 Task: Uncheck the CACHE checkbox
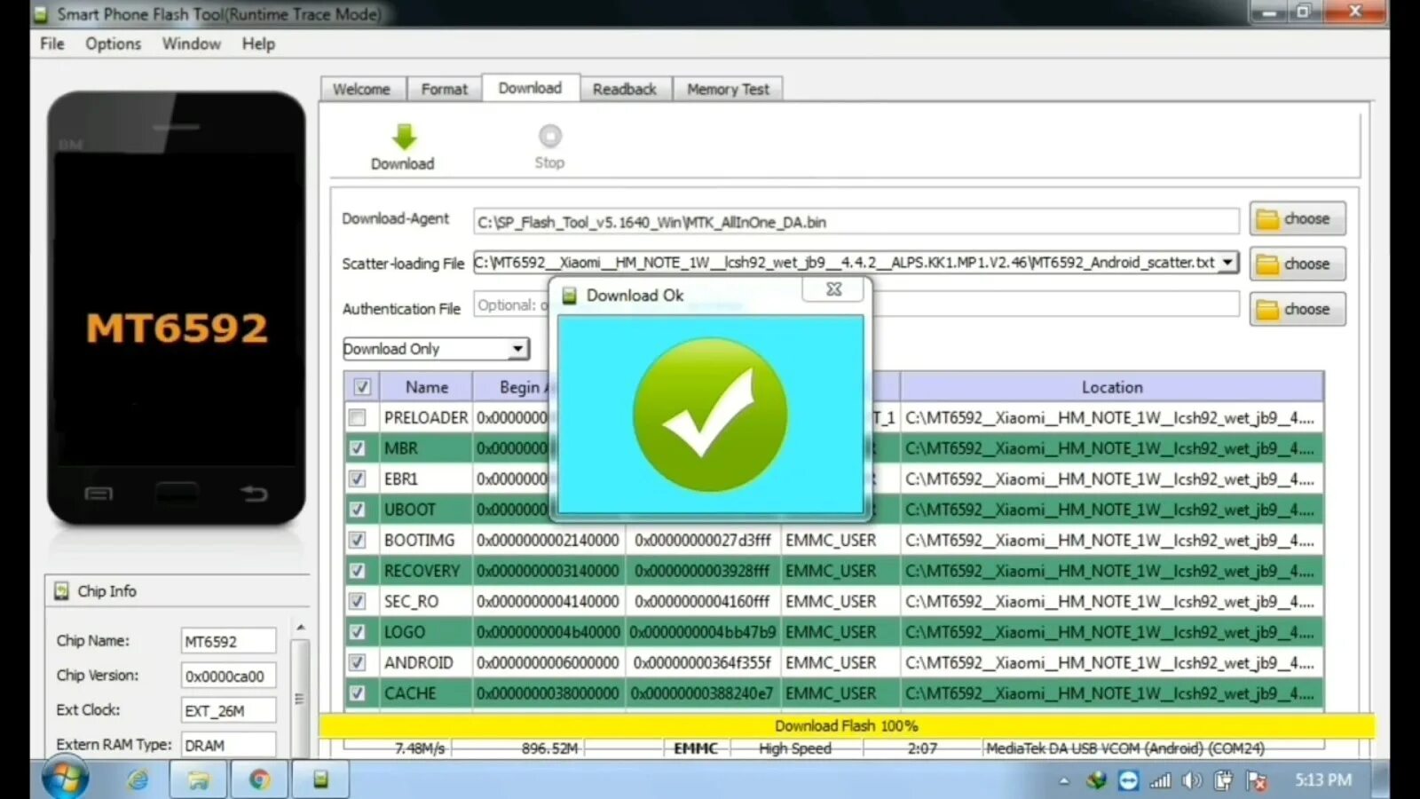(x=357, y=693)
